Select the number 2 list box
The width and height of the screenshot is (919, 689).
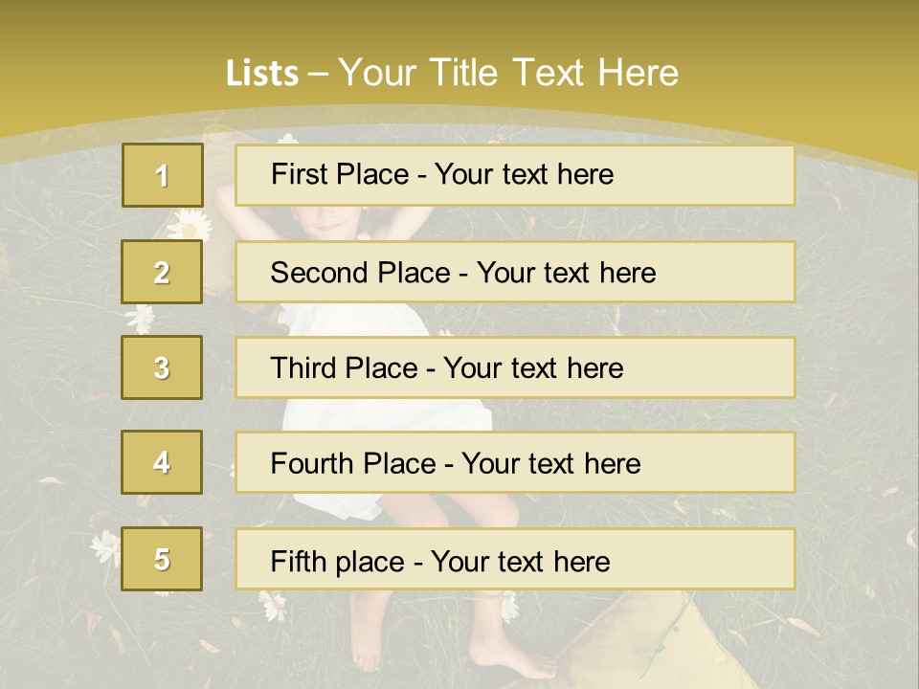(162, 272)
